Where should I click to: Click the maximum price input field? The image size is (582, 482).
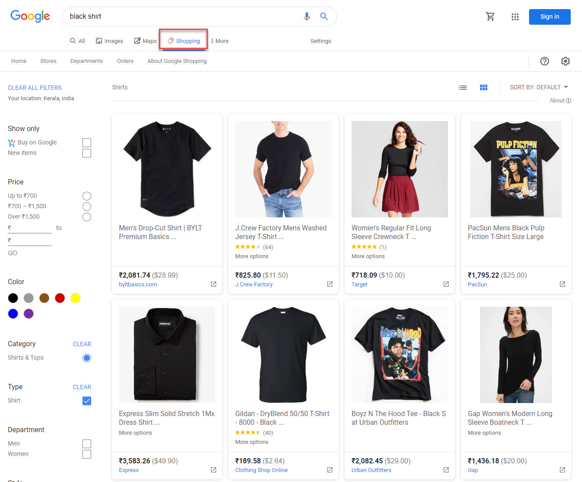point(30,241)
